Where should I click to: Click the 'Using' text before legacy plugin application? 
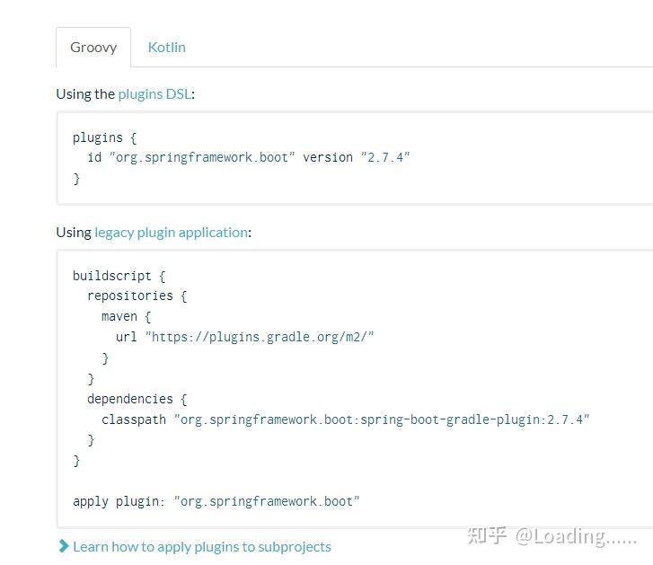74,232
